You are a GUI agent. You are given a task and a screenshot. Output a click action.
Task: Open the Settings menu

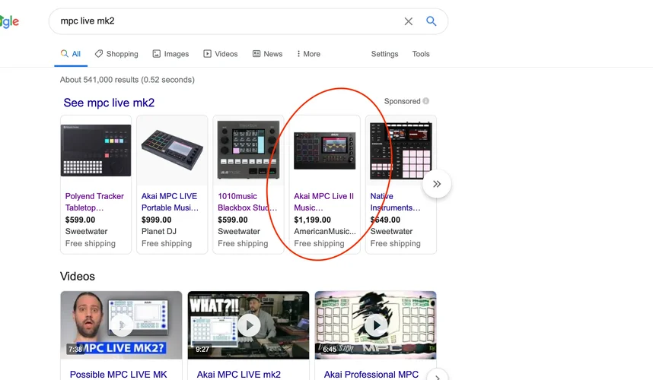pyautogui.click(x=384, y=54)
